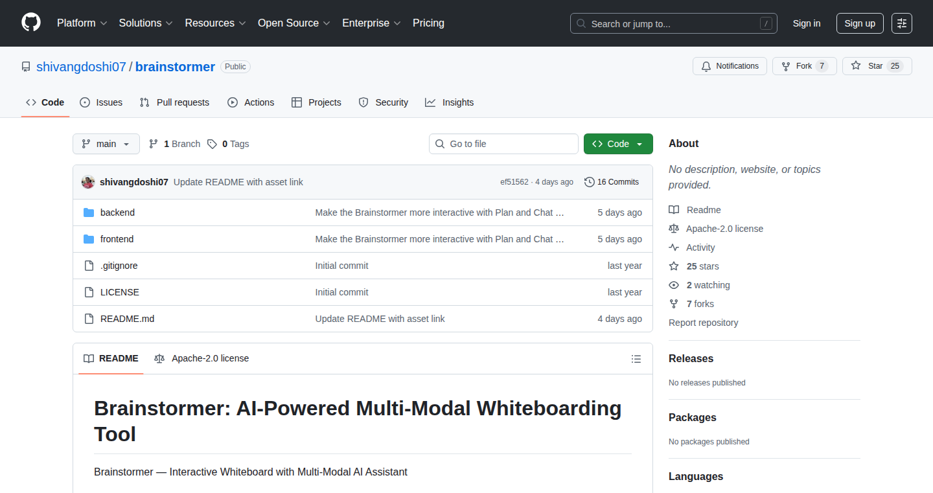The width and height of the screenshot is (933, 493).
Task: Open the README outline list icon
Action: [636, 358]
